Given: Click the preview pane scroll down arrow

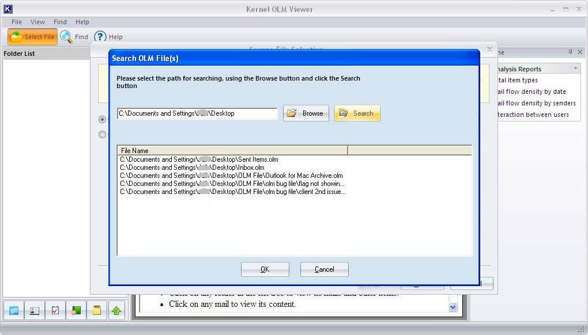Looking at the screenshot, I should pyautogui.click(x=453, y=307).
